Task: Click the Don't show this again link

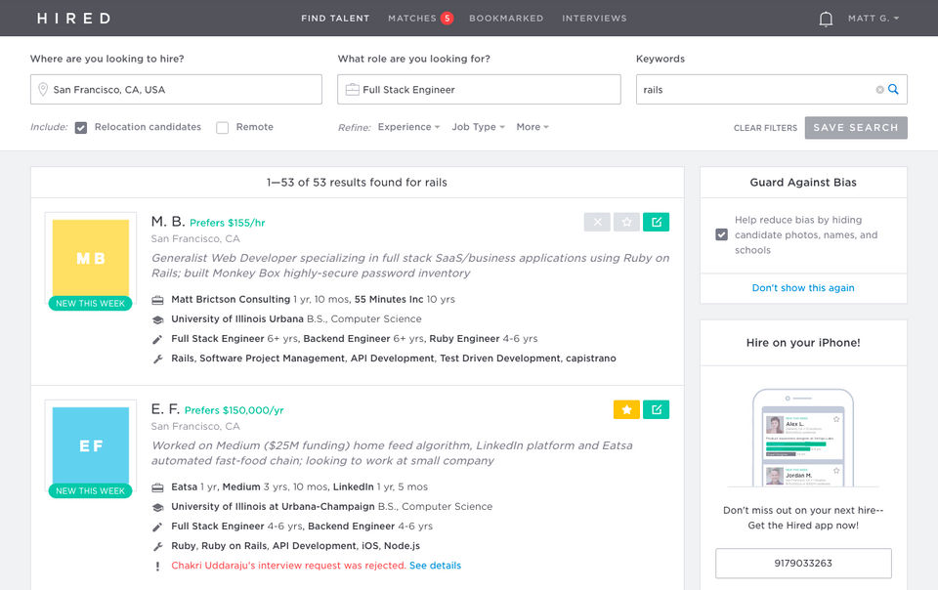Action: tap(803, 288)
